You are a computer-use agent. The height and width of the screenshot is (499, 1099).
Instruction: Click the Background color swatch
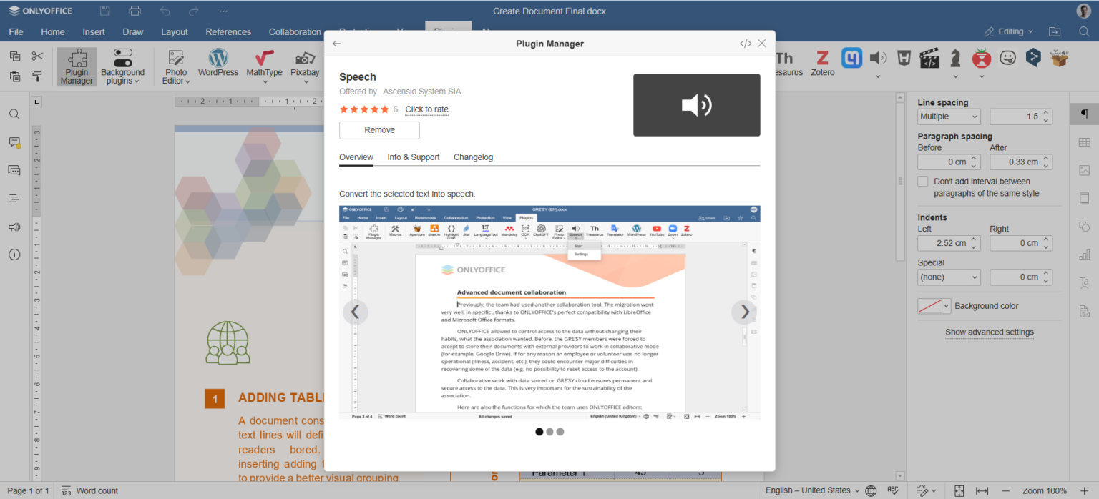click(x=929, y=306)
